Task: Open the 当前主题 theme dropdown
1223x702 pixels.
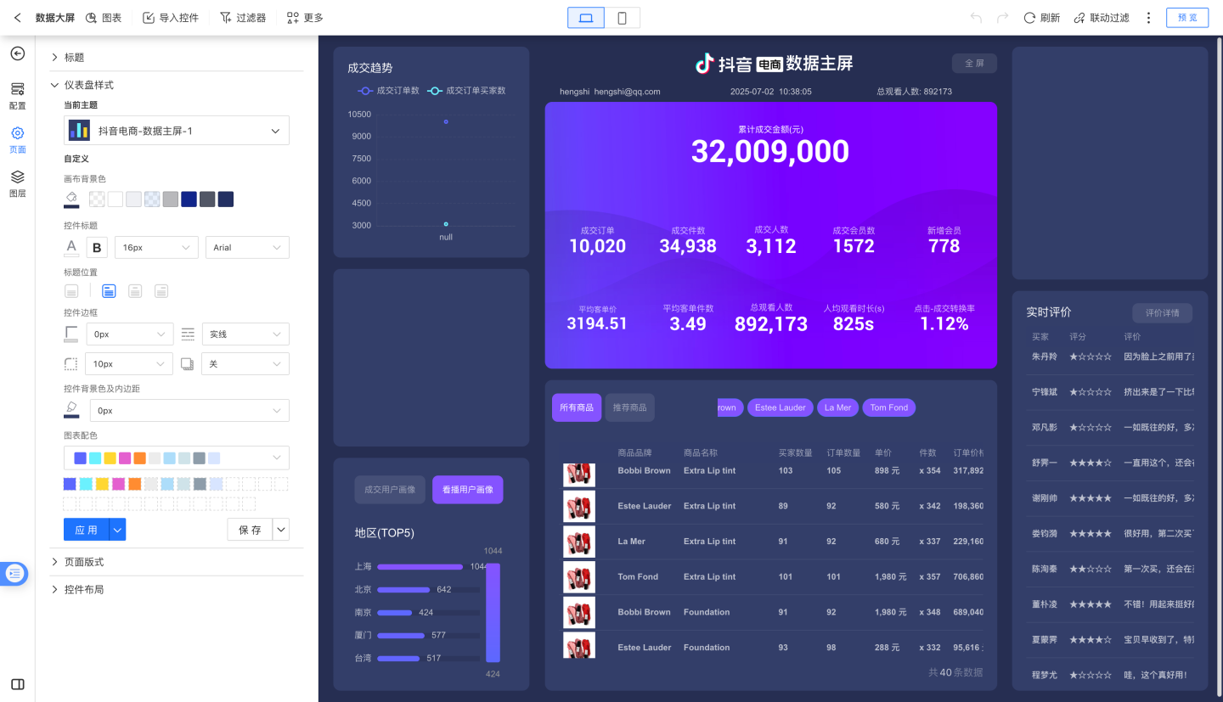Action: click(177, 131)
